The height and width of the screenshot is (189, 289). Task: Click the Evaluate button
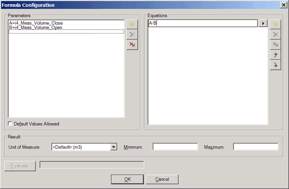point(20,166)
